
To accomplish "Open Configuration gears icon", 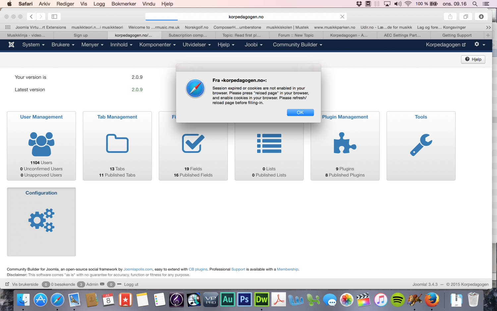I will 41,220.
